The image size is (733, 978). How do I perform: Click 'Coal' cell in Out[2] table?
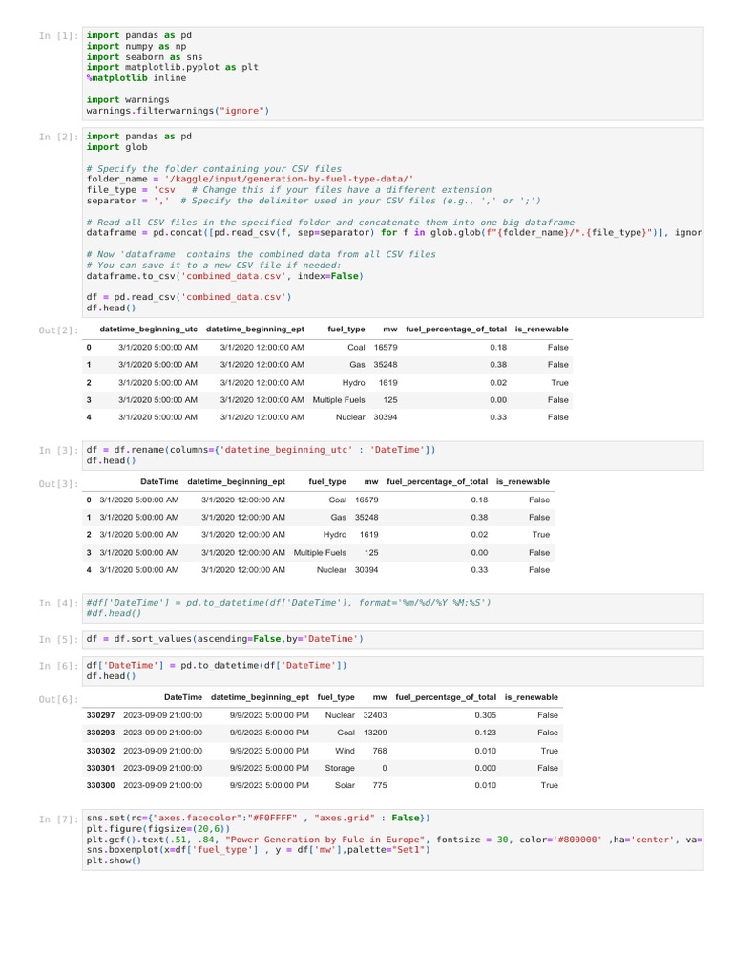click(x=357, y=348)
